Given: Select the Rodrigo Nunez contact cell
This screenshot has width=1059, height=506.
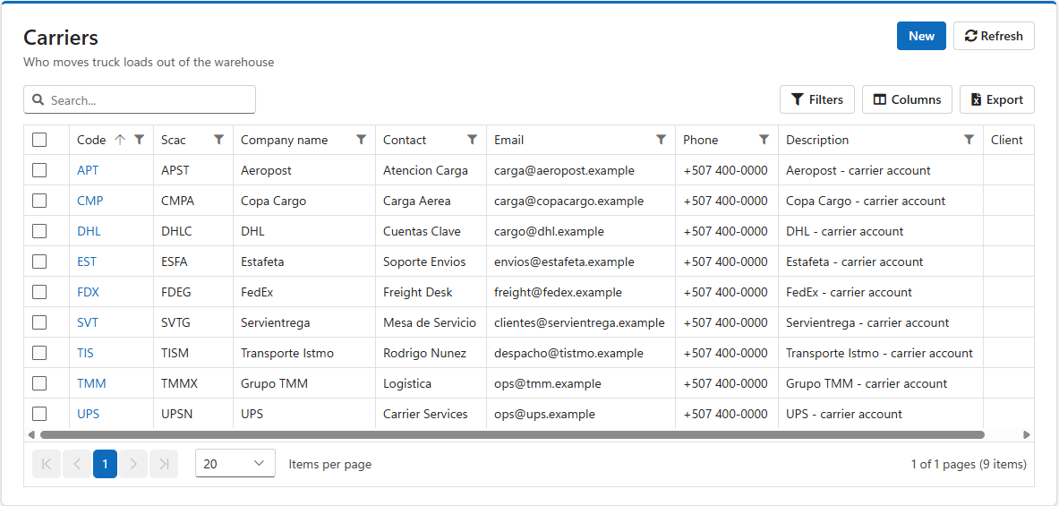Looking at the screenshot, I should 431,353.
